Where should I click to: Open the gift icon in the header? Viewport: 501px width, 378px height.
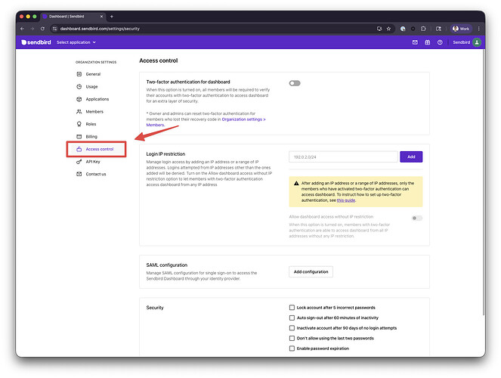click(427, 42)
